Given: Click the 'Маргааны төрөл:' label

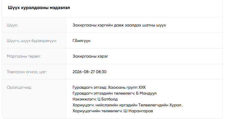Looking at the screenshot, I should pyautogui.click(x=24, y=56).
